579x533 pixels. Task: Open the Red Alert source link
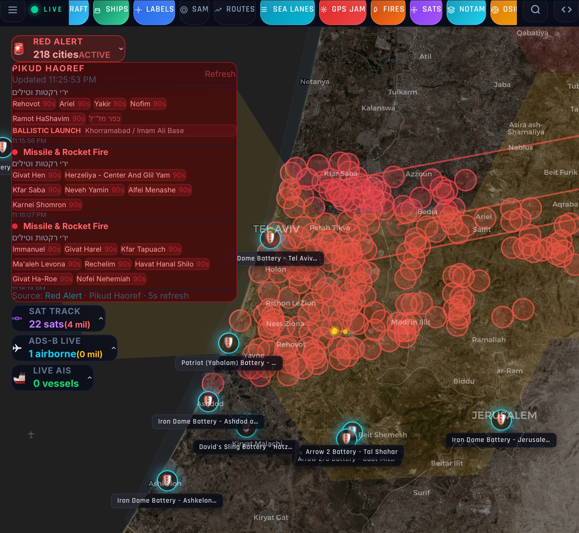tap(63, 296)
